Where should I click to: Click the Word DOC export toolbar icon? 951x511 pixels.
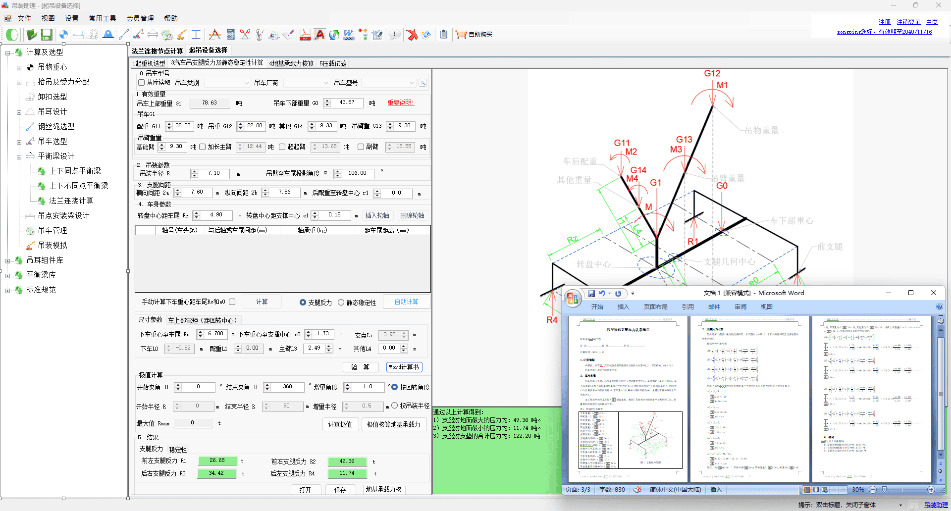point(349,35)
